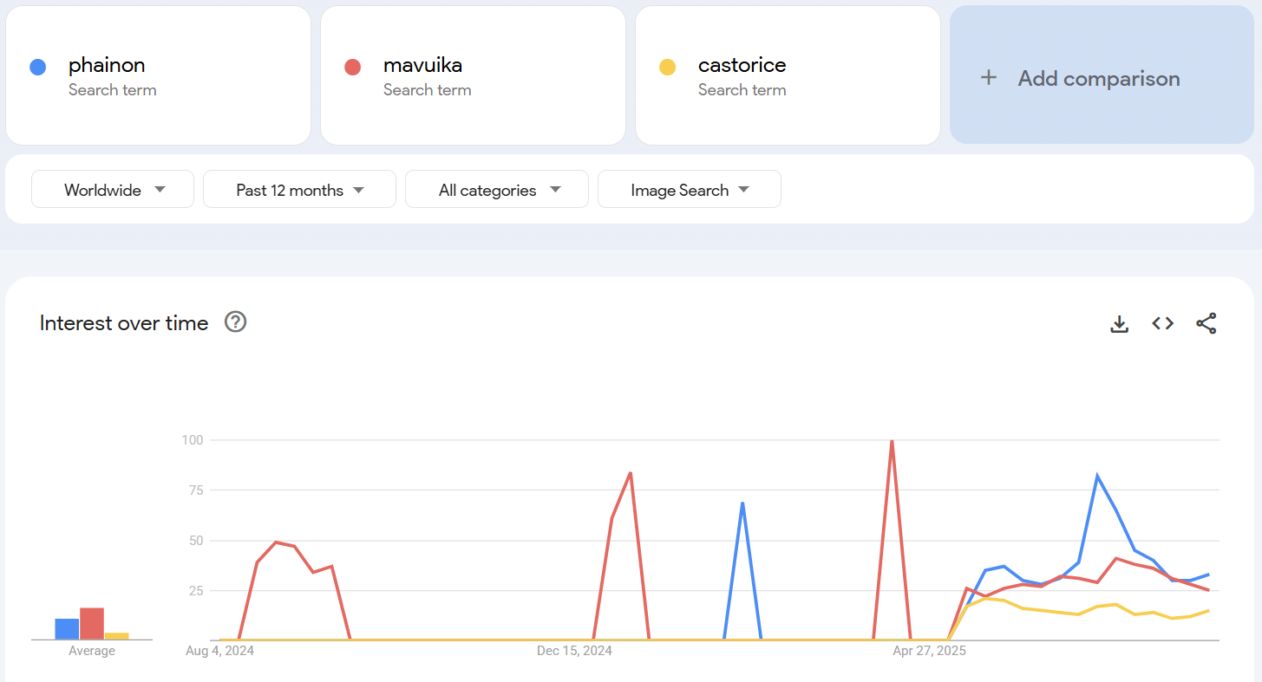Click the 100 y-axis label
1262x682 pixels.
click(x=192, y=440)
